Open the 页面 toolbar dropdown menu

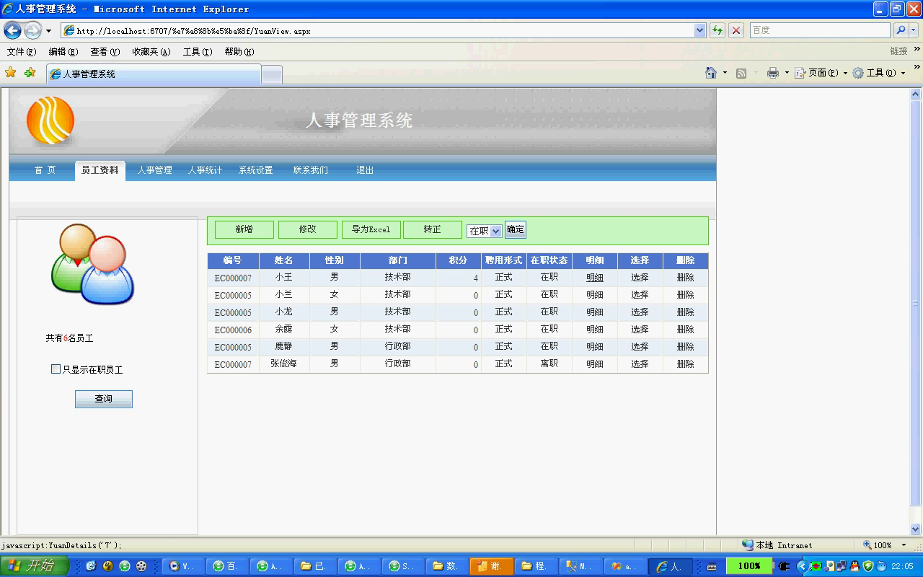pyautogui.click(x=821, y=73)
